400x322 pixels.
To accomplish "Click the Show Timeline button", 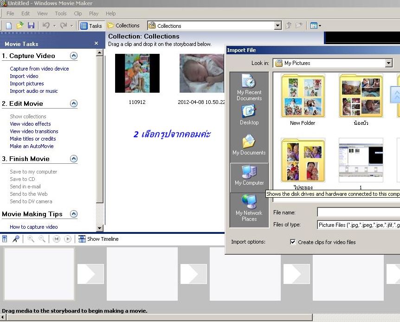I will 98,239.
